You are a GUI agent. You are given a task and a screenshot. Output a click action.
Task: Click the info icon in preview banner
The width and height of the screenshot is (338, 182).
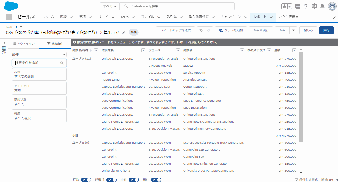tap(74, 42)
